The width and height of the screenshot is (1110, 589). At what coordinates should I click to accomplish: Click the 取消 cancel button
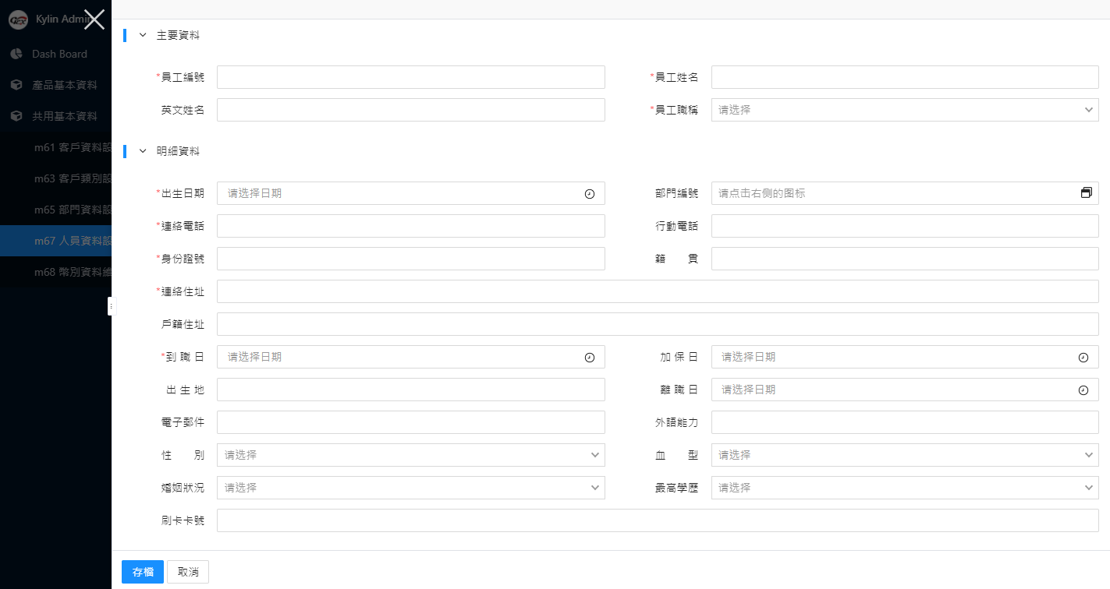pyautogui.click(x=188, y=572)
